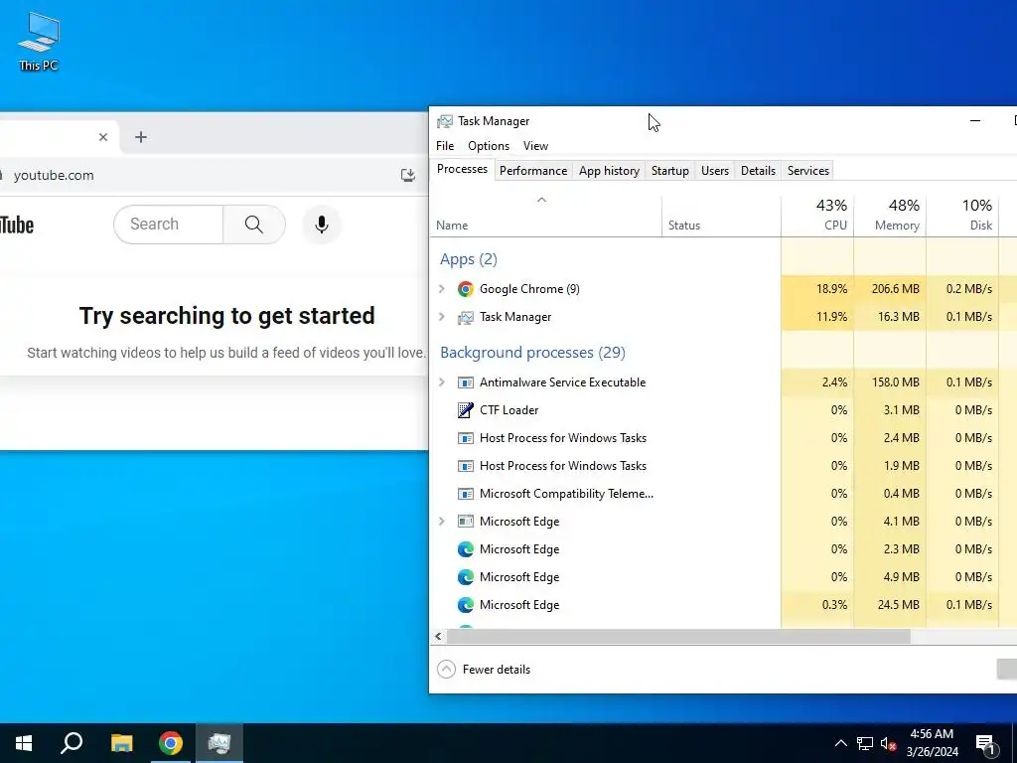
Task: Click the horizontal scrollbar left arrow
Action: point(438,637)
